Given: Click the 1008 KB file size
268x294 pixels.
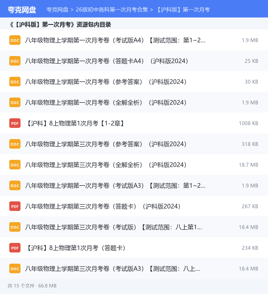Looking at the screenshot, I should (248, 124).
